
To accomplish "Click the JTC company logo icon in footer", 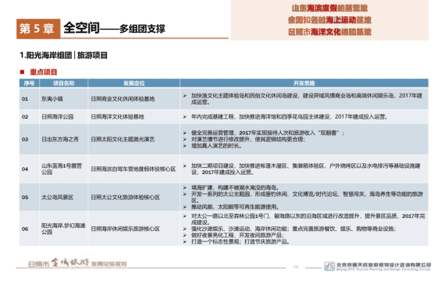I will (329, 266).
